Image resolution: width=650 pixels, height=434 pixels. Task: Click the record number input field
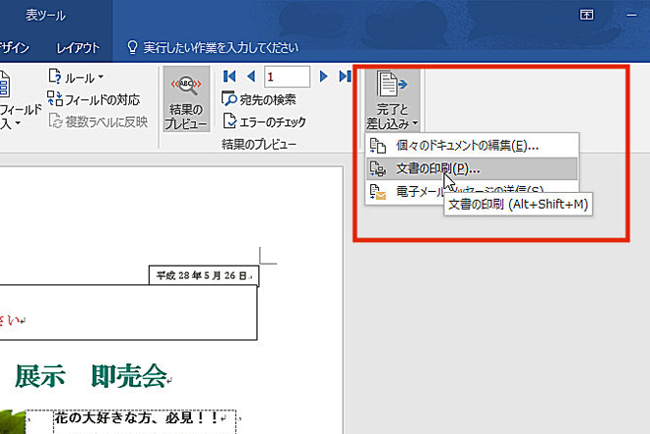287,77
